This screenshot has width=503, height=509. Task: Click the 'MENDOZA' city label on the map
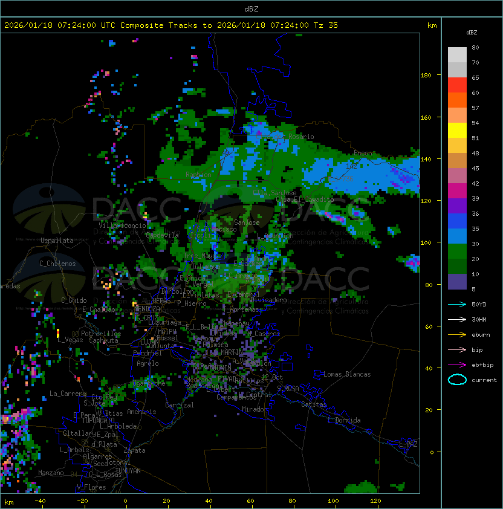[148, 308]
